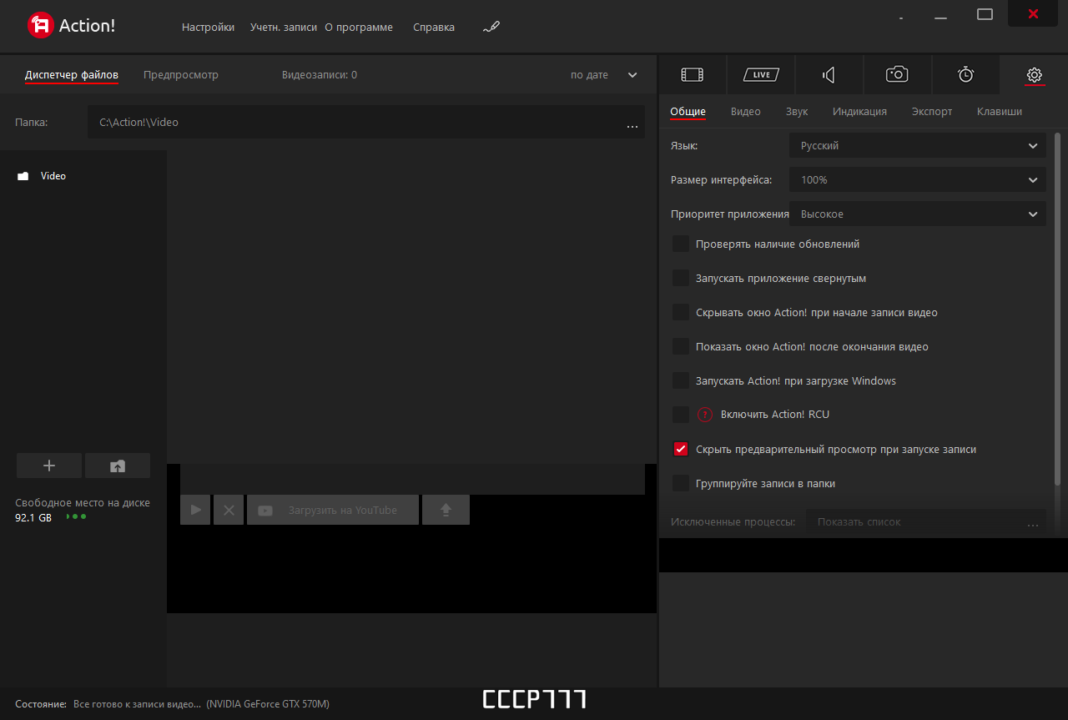
Task: Select the screenshot camera icon
Action: click(897, 74)
